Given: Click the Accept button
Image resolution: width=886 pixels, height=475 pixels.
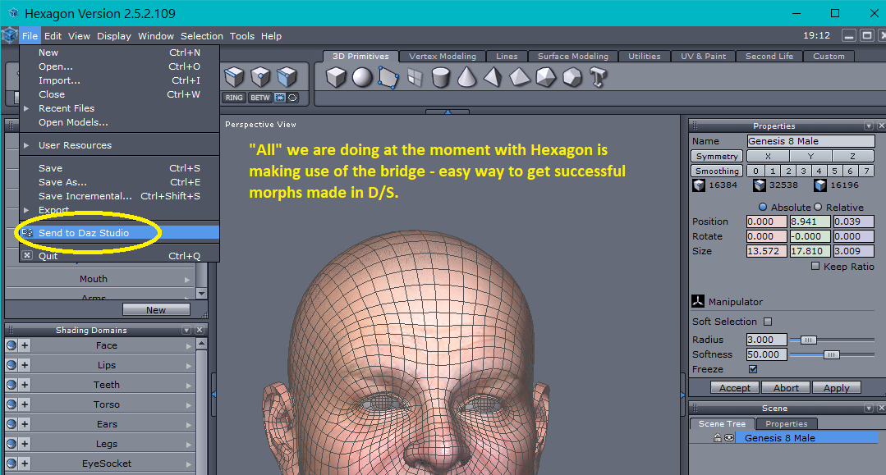Looking at the screenshot, I should click(x=735, y=387).
